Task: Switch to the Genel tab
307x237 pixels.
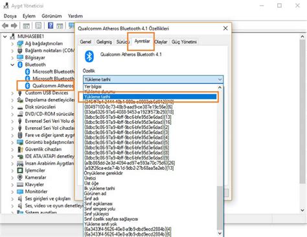Action: click(x=85, y=42)
